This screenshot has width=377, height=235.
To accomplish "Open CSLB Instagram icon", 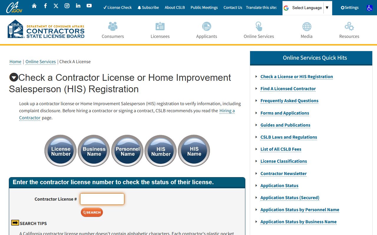I will (x=67, y=6).
